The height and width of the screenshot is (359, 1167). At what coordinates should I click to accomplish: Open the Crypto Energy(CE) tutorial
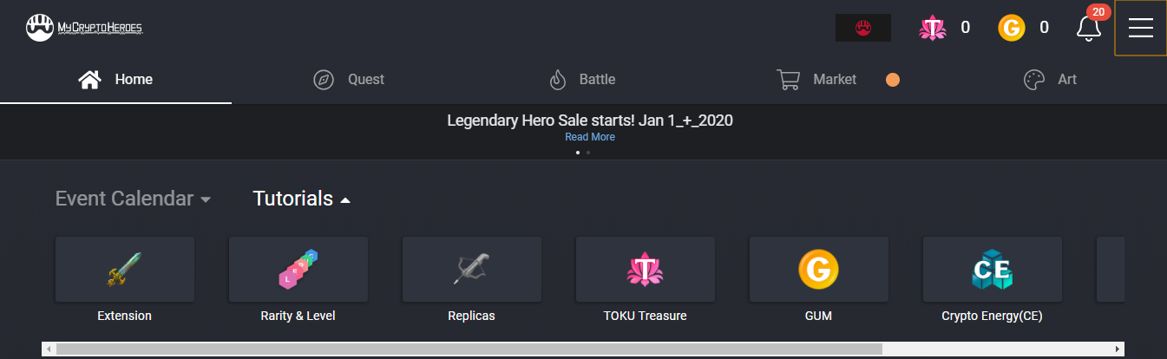pos(992,270)
